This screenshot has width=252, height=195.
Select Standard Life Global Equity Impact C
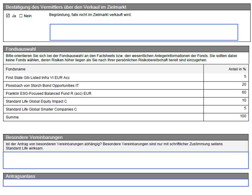coord(36,101)
